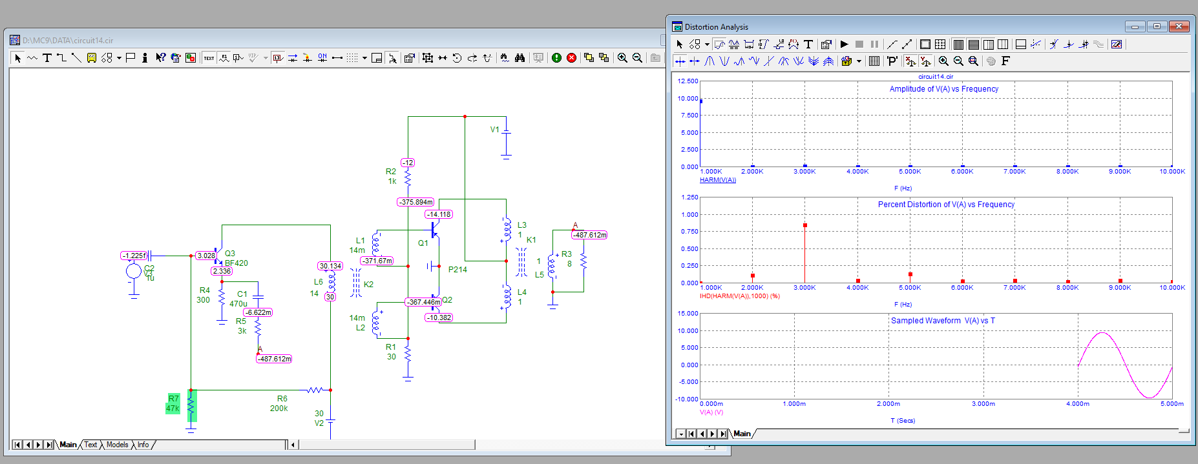
Task: Click the zoom out magnifier in schematic toolbar
Action: tap(637, 58)
